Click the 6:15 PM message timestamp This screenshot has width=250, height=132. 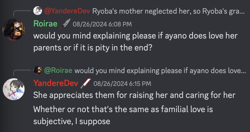122,84
